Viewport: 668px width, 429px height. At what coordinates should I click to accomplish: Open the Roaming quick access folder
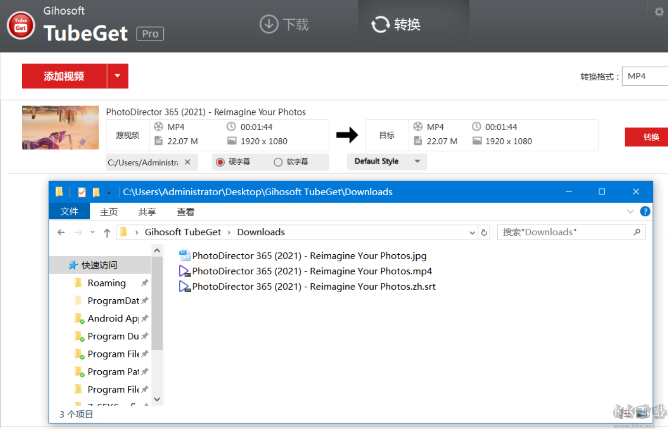point(106,283)
